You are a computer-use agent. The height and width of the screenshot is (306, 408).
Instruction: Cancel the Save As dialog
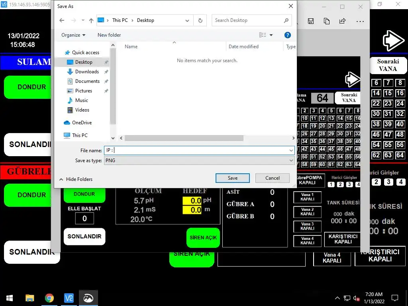[x=273, y=178]
